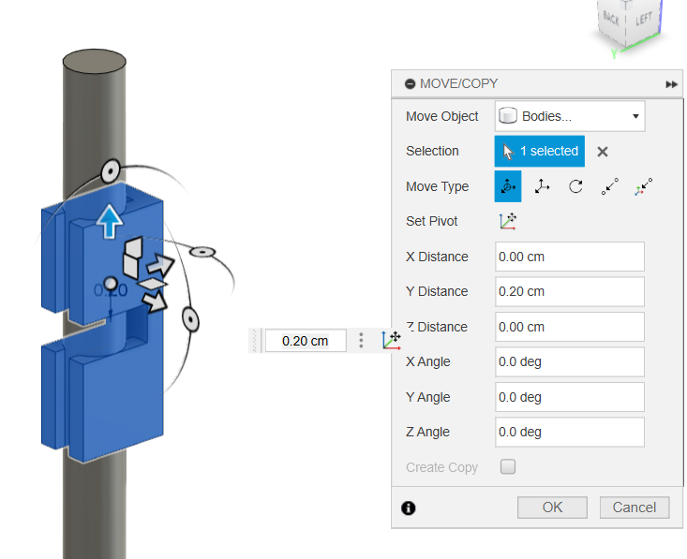This screenshot has height=559, width=687.
Task: Choose the Point to Position move type
Action: click(643, 186)
